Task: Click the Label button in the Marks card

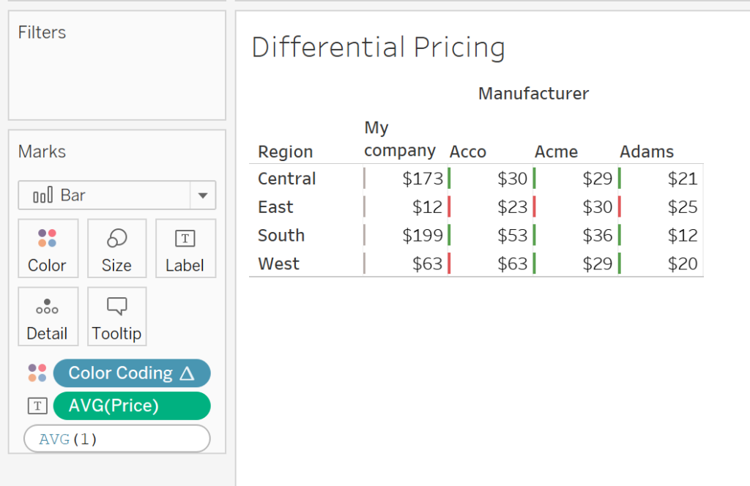Action: (185, 249)
